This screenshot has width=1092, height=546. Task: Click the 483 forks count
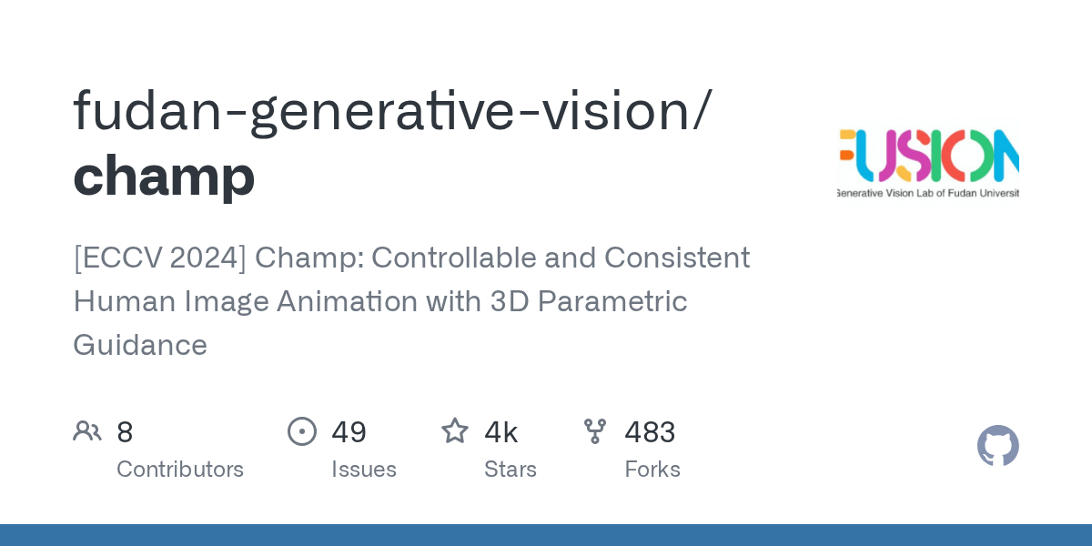tap(650, 432)
